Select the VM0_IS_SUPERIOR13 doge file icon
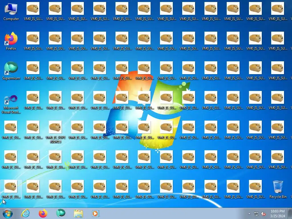The image size is (292, 219). tap(56, 132)
